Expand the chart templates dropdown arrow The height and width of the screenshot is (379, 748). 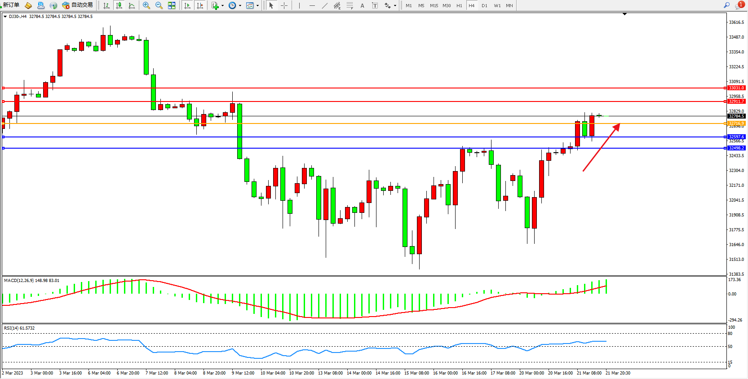coord(257,6)
